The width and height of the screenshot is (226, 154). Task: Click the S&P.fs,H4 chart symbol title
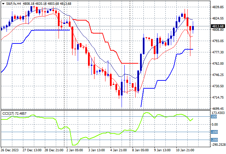(13, 3)
